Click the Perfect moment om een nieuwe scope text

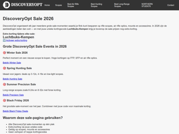coord(50,58)
